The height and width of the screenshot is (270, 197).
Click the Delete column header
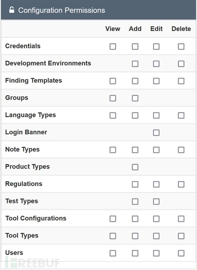(x=181, y=29)
